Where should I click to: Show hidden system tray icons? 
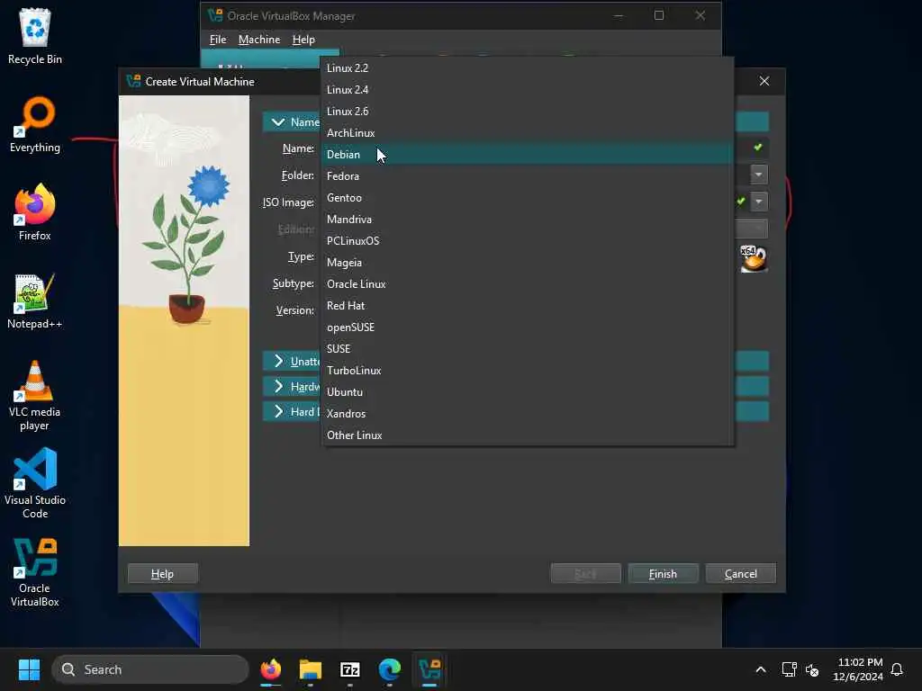760,669
